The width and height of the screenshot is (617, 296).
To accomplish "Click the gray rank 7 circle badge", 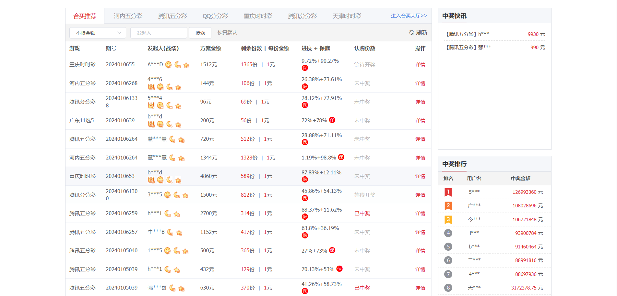I will tap(448, 274).
